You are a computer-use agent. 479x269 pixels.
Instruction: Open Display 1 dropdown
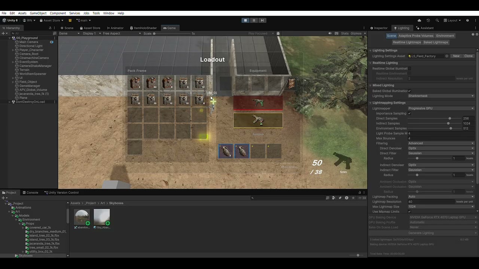[92, 33]
